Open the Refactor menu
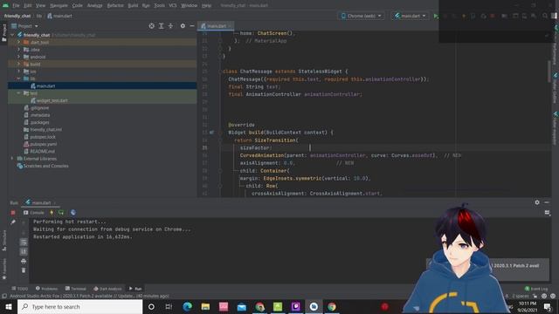559x314 pixels. coord(115,5)
